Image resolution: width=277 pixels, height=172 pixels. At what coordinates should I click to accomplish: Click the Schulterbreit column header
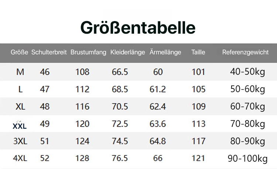tap(49, 52)
